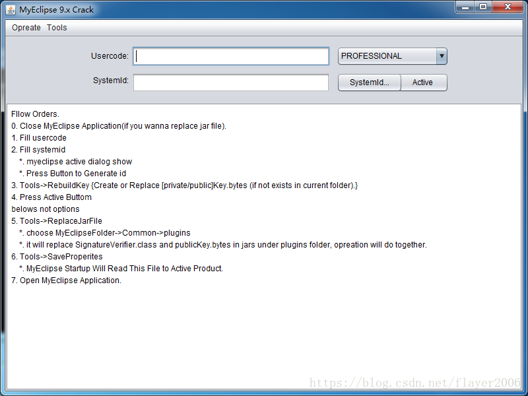528x396 pixels.
Task: Click the 'belows not options' line
Action: 45,209
